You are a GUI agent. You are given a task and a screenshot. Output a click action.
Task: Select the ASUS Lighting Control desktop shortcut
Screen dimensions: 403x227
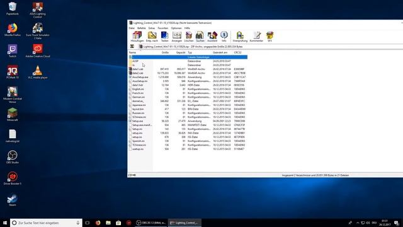tap(38, 10)
